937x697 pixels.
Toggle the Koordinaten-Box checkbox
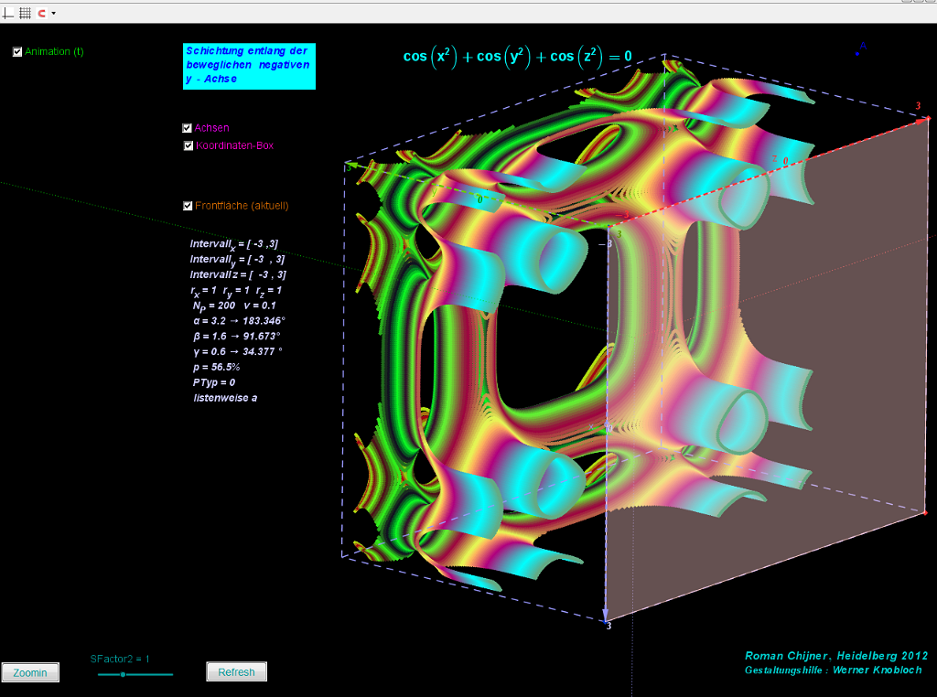click(188, 145)
